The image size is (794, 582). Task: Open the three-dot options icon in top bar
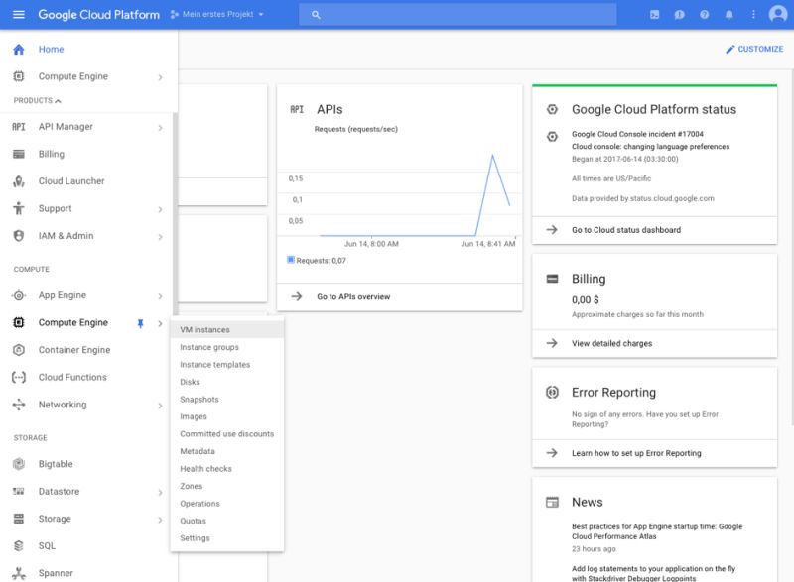(753, 14)
